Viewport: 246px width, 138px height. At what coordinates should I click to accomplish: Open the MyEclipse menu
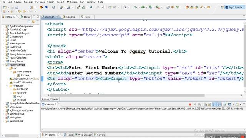pos(72,2)
